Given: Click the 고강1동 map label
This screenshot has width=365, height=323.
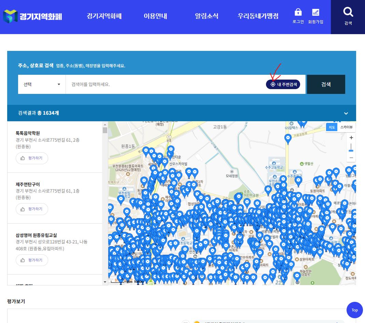Looking at the screenshot, I should (220, 127).
